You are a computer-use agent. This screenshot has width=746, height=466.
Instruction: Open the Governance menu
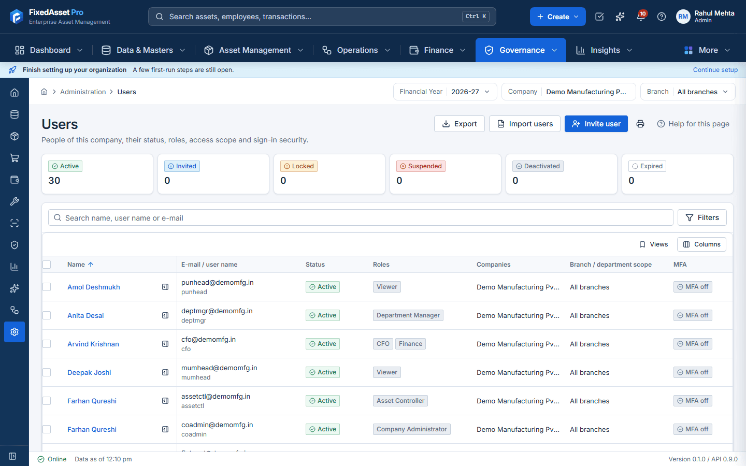tap(521, 50)
